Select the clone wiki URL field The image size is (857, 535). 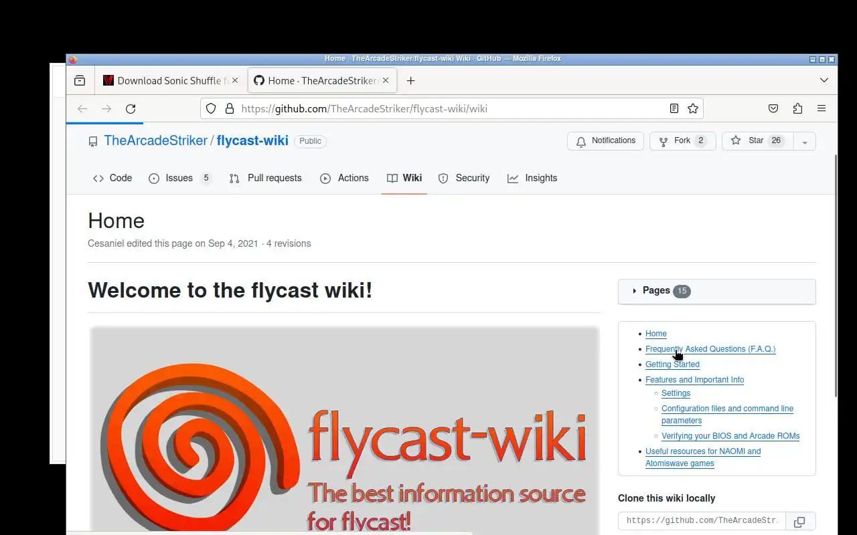point(701,520)
